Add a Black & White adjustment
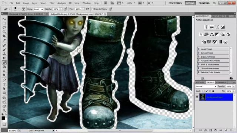This screenshot has height=133, width=237. pos(217,34)
